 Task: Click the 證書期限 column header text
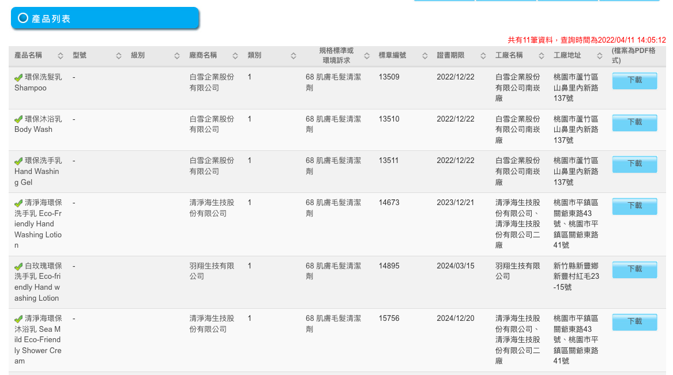[450, 55]
